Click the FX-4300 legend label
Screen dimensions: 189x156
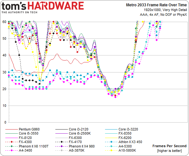[x=25, y=142]
